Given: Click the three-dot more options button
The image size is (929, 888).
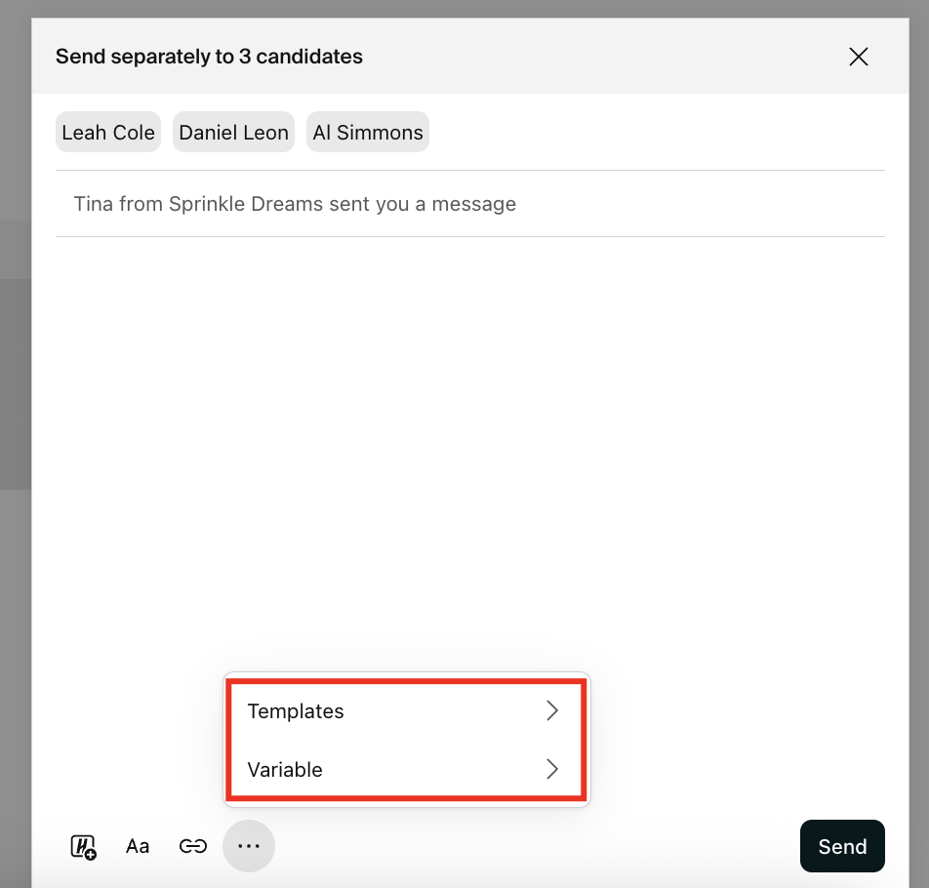Looking at the screenshot, I should point(249,846).
